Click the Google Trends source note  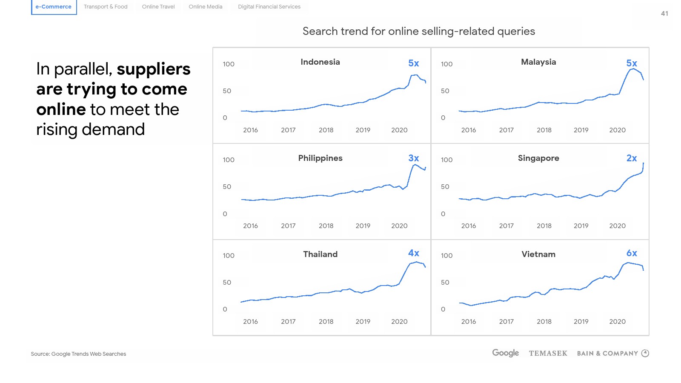78,354
